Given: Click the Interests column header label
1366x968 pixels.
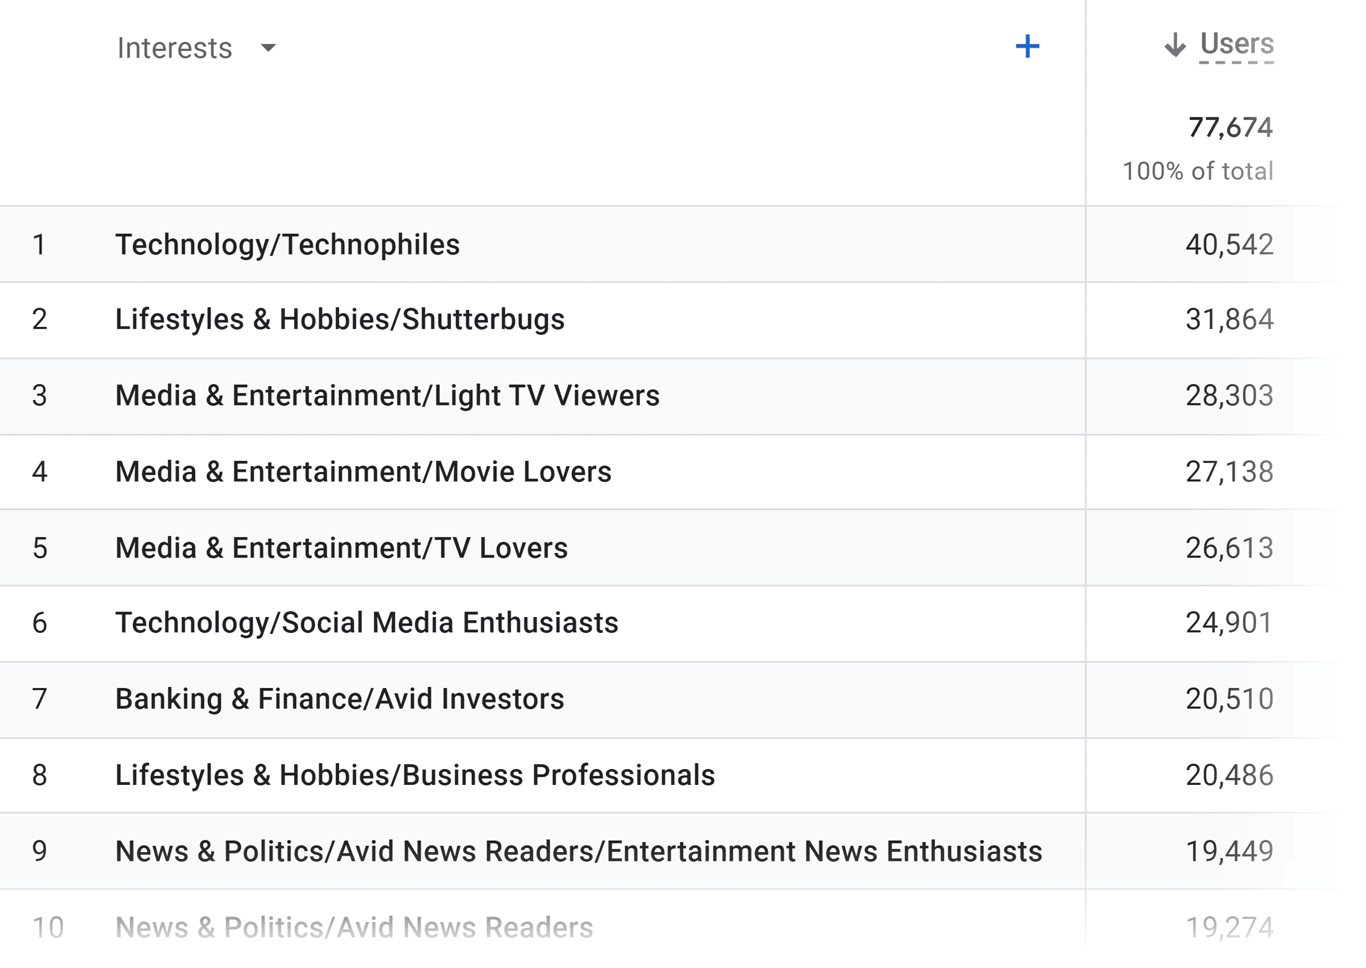Looking at the screenshot, I should click(x=174, y=48).
